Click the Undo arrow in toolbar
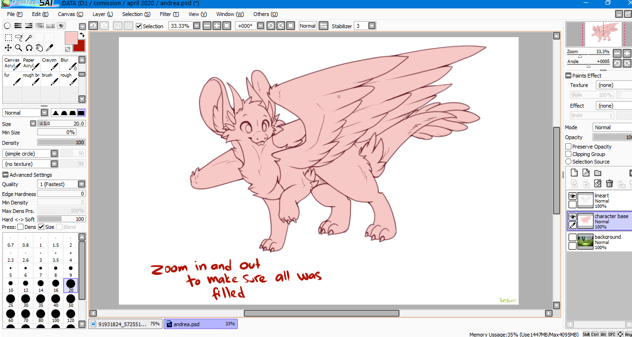The width and height of the screenshot is (632, 337). 93,26
